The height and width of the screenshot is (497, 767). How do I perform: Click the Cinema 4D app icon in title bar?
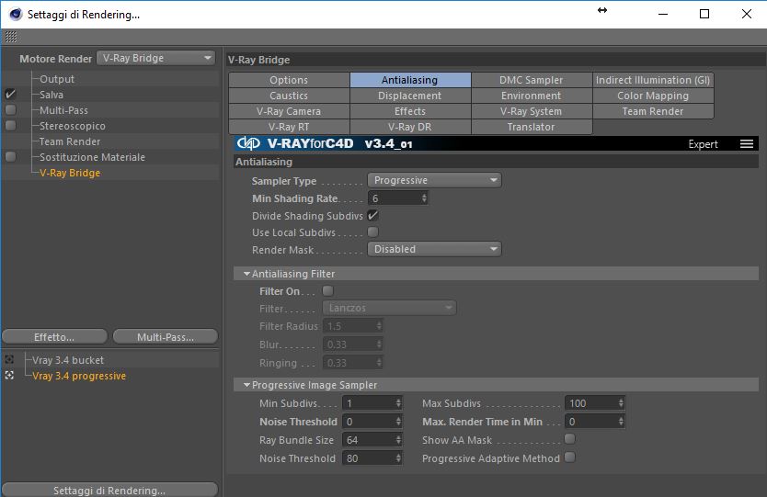[x=16, y=14]
